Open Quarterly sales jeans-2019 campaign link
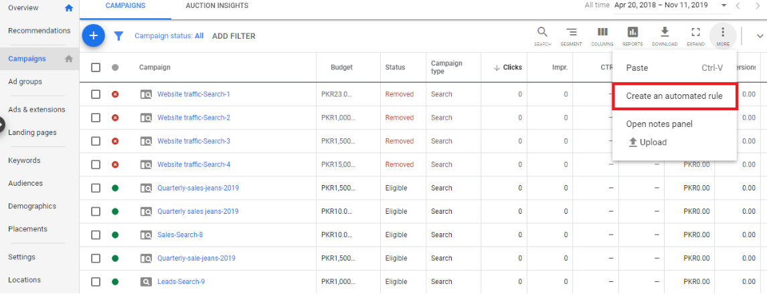 (x=198, y=212)
